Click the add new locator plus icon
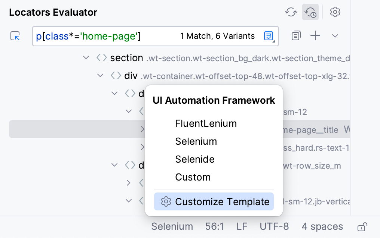 [x=315, y=35]
